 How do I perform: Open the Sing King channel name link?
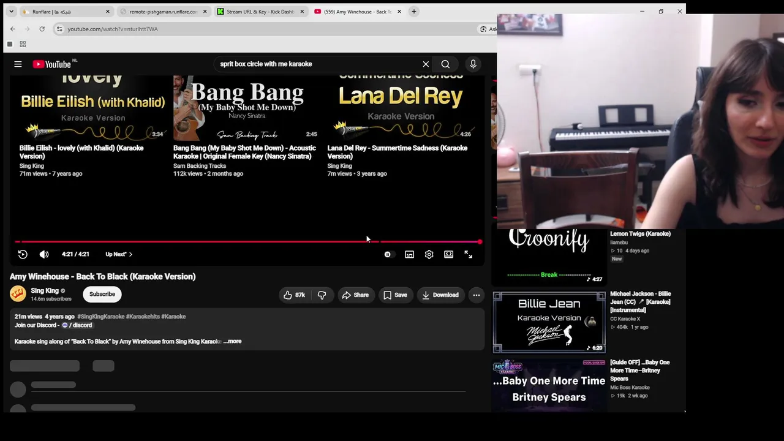[45, 291]
